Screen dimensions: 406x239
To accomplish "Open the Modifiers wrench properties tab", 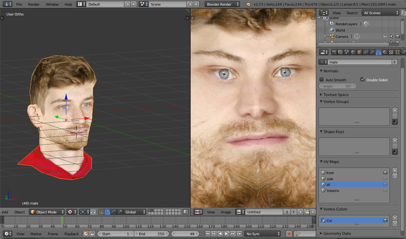I will [372, 52].
